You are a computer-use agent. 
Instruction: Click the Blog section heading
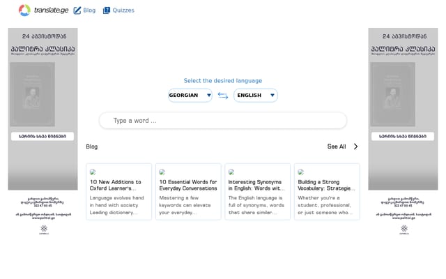point(92,146)
